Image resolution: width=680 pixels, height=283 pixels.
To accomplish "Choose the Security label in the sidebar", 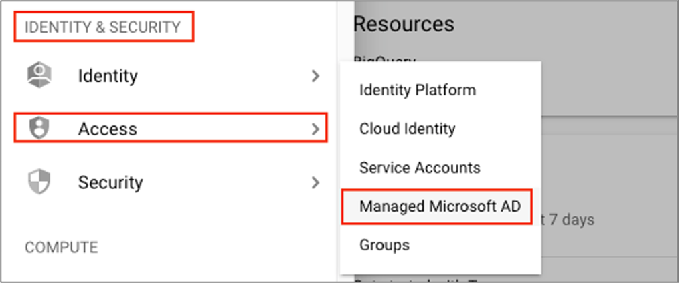I will pos(110,182).
